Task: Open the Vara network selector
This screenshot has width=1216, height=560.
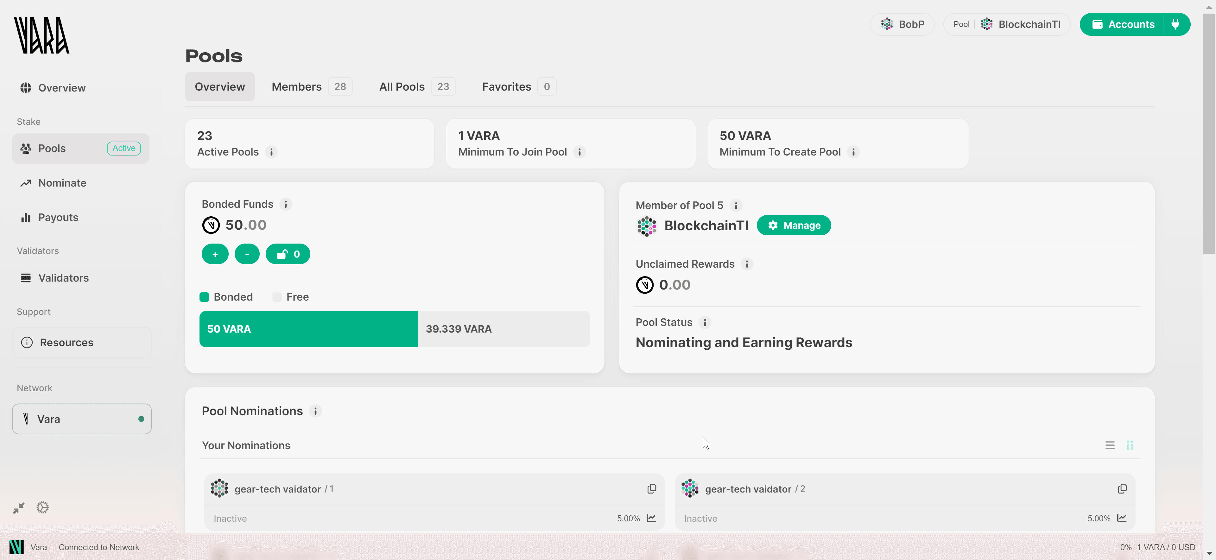Action: tap(82, 419)
